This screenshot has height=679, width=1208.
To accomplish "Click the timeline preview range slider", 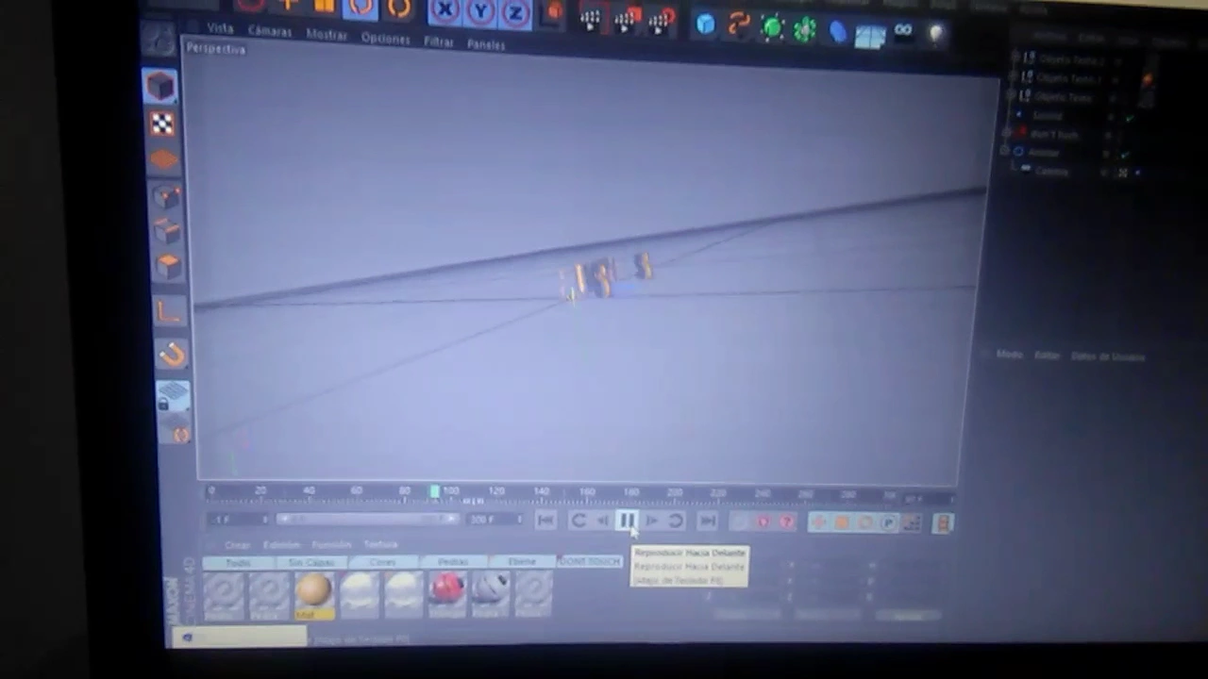I will [367, 519].
